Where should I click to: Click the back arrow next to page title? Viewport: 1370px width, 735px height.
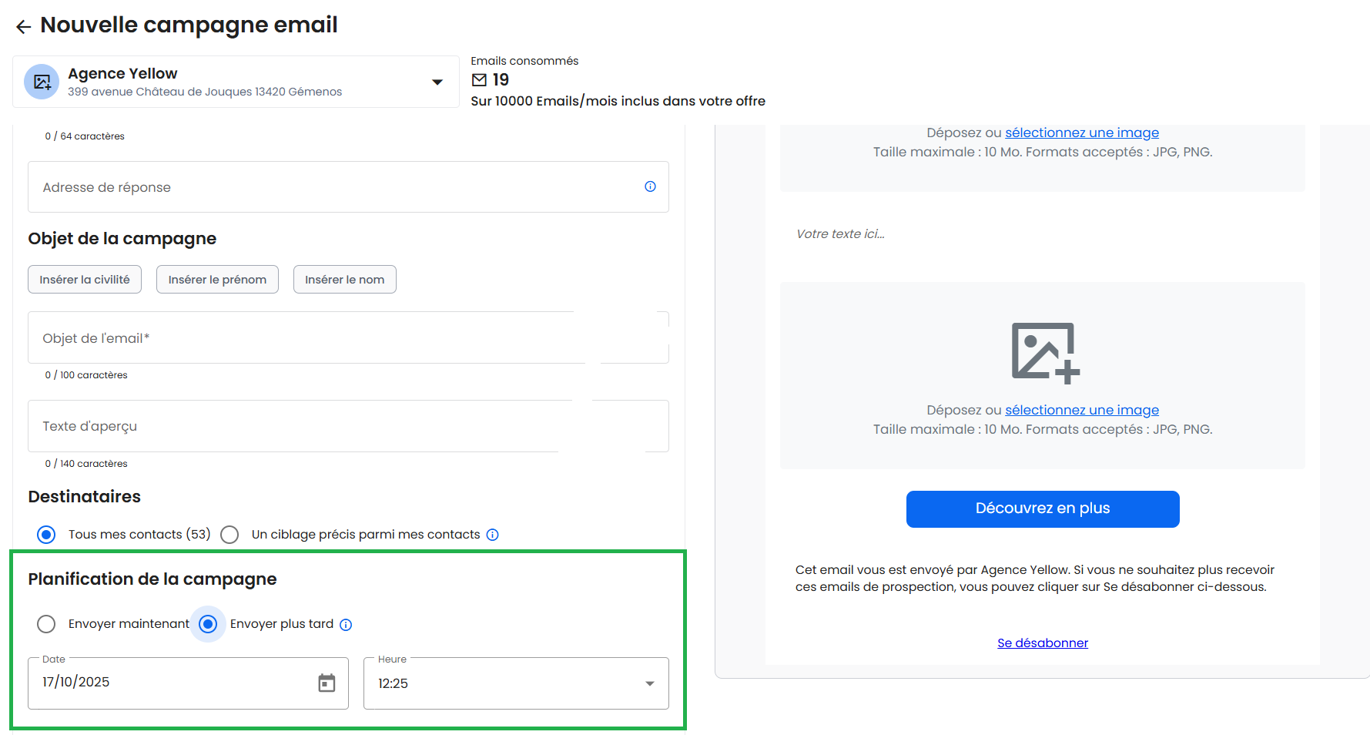(x=23, y=27)
